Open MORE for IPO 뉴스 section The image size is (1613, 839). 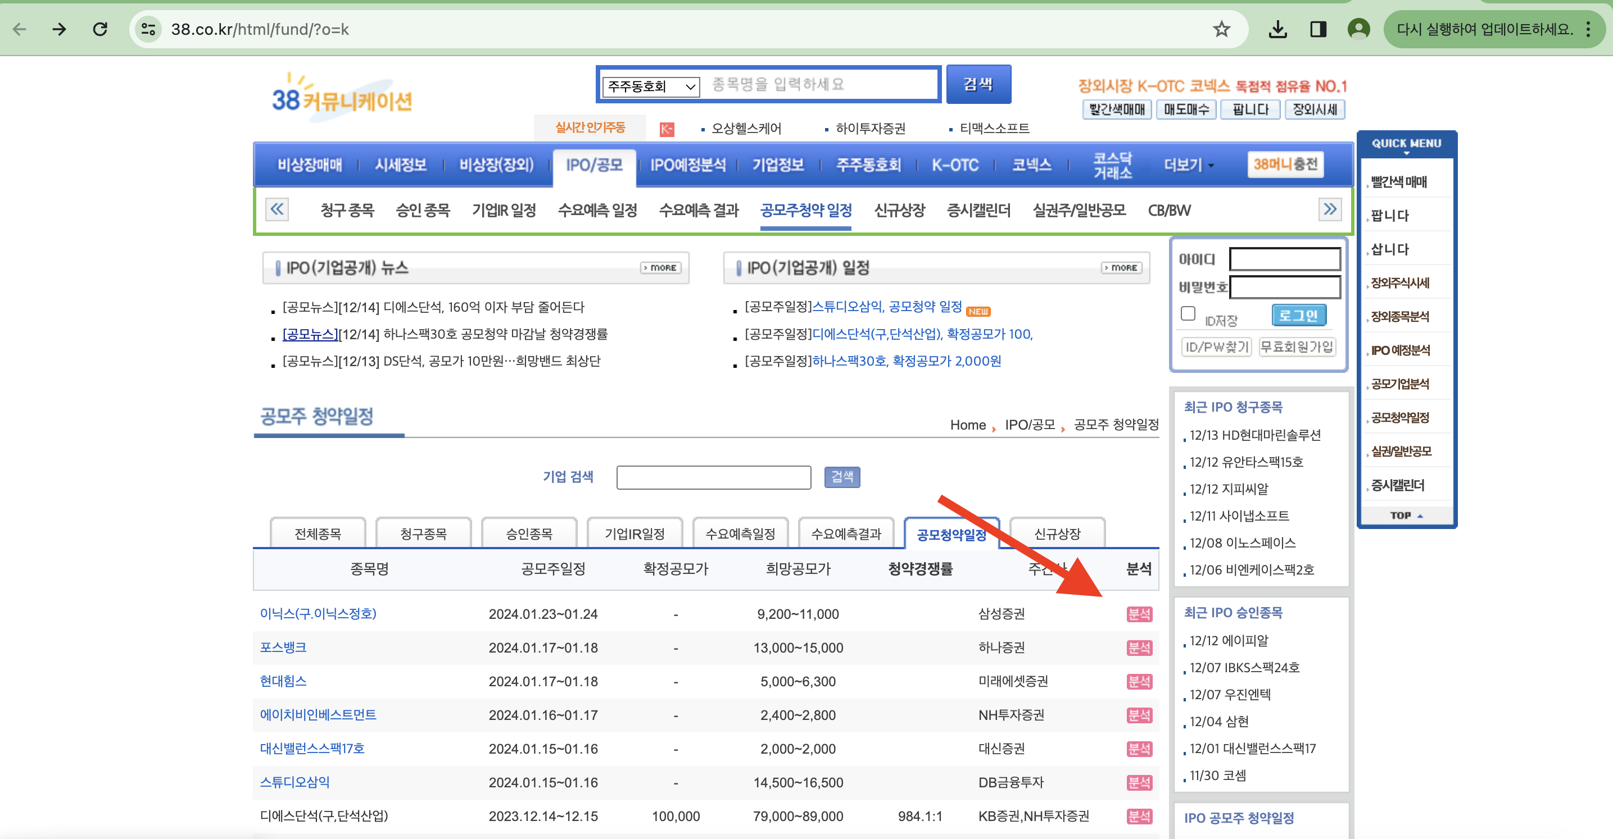click(x=660, y=268)
